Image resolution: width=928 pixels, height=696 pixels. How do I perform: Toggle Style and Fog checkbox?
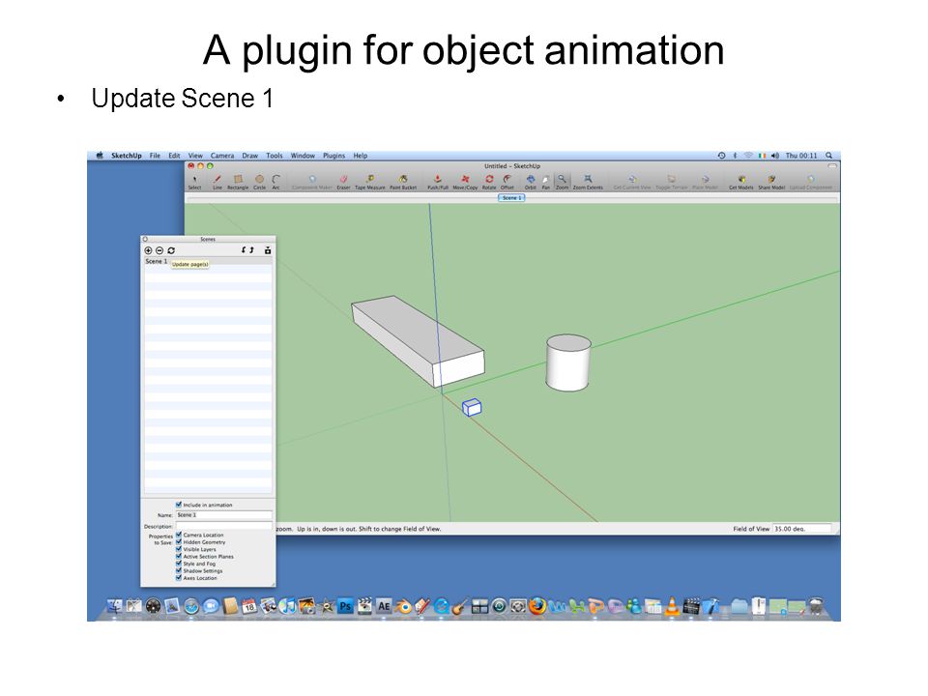179,564
